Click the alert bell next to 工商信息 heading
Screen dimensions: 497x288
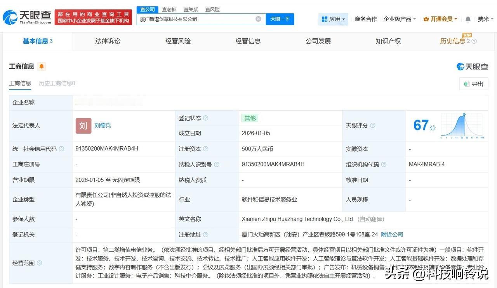pos(41,66)
